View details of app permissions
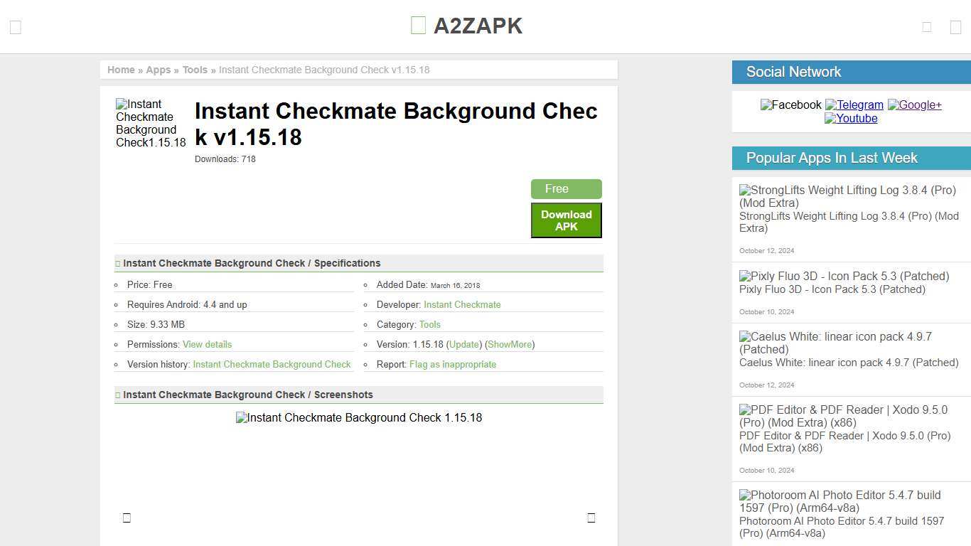 pyautogui.click(x=207, y=344)
